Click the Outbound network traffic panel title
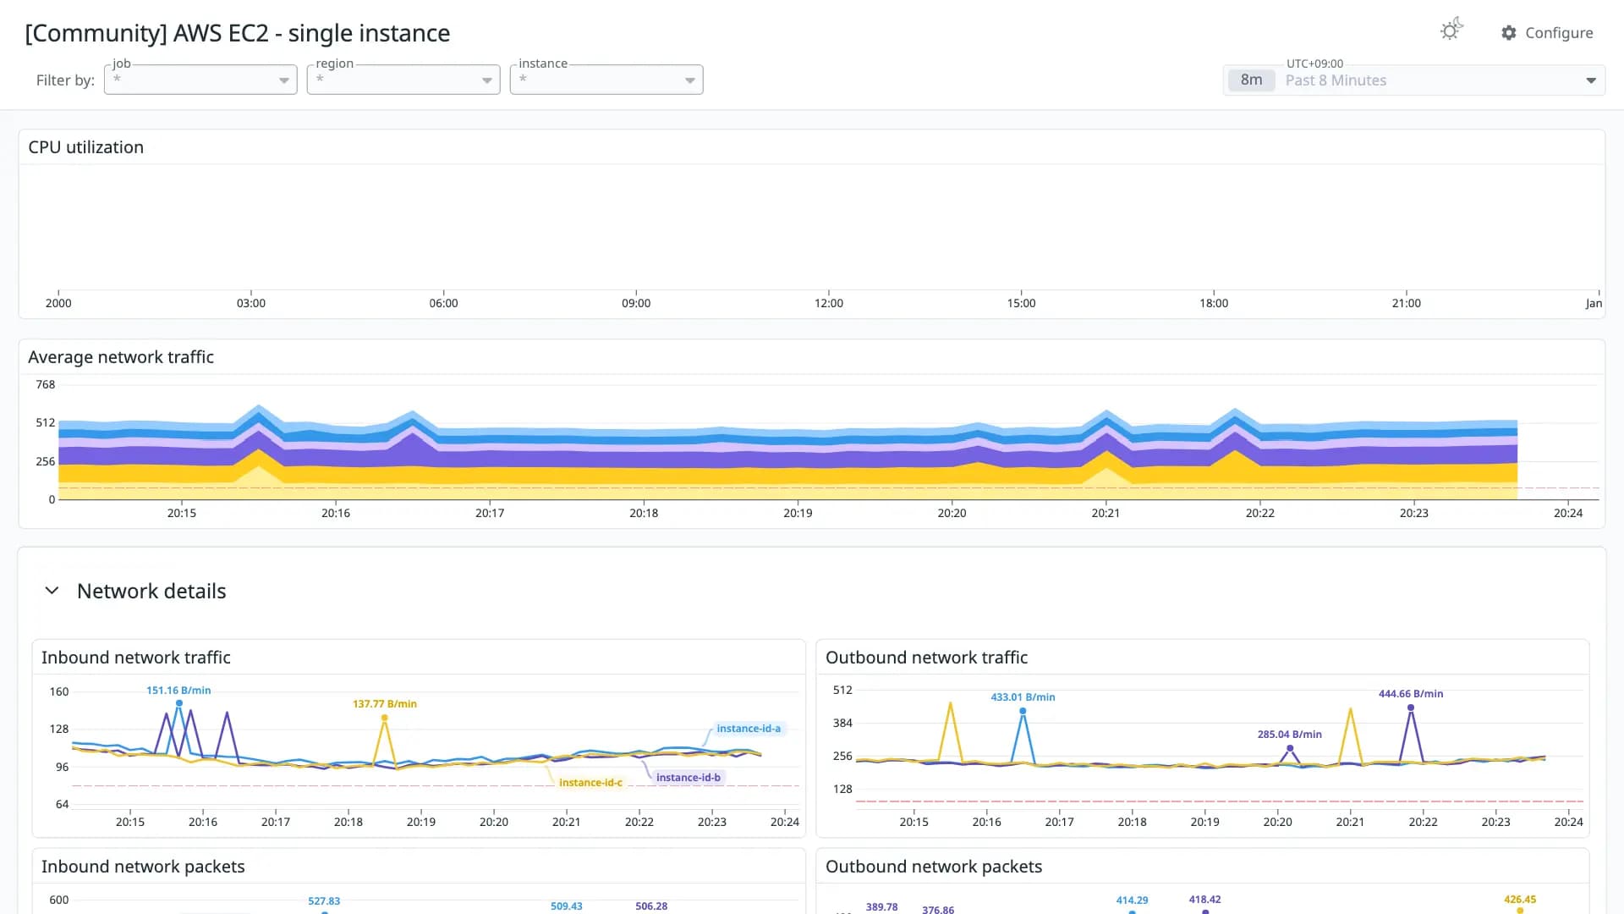1624x914 pixels. [926, 658]
